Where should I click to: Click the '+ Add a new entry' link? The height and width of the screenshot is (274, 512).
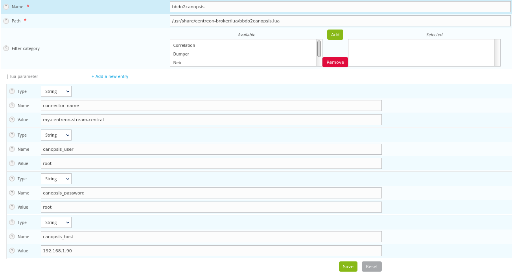[110, 76]
